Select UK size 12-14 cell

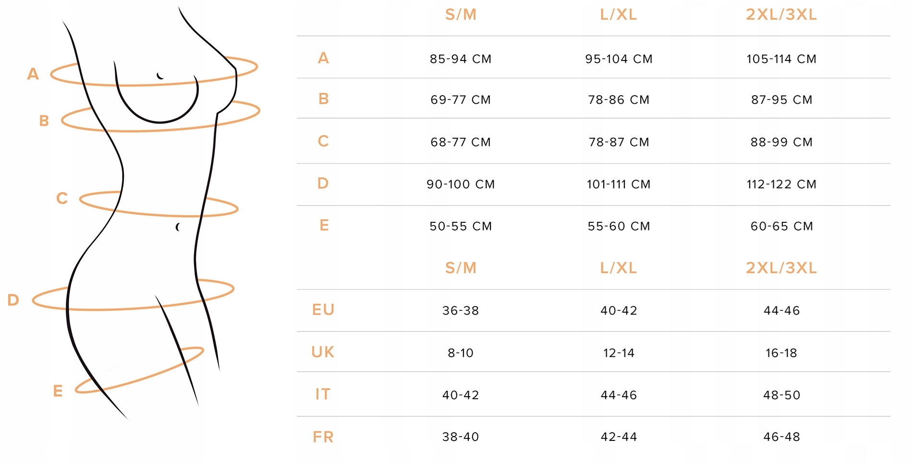pyautogui.click(x=619, y=353)
